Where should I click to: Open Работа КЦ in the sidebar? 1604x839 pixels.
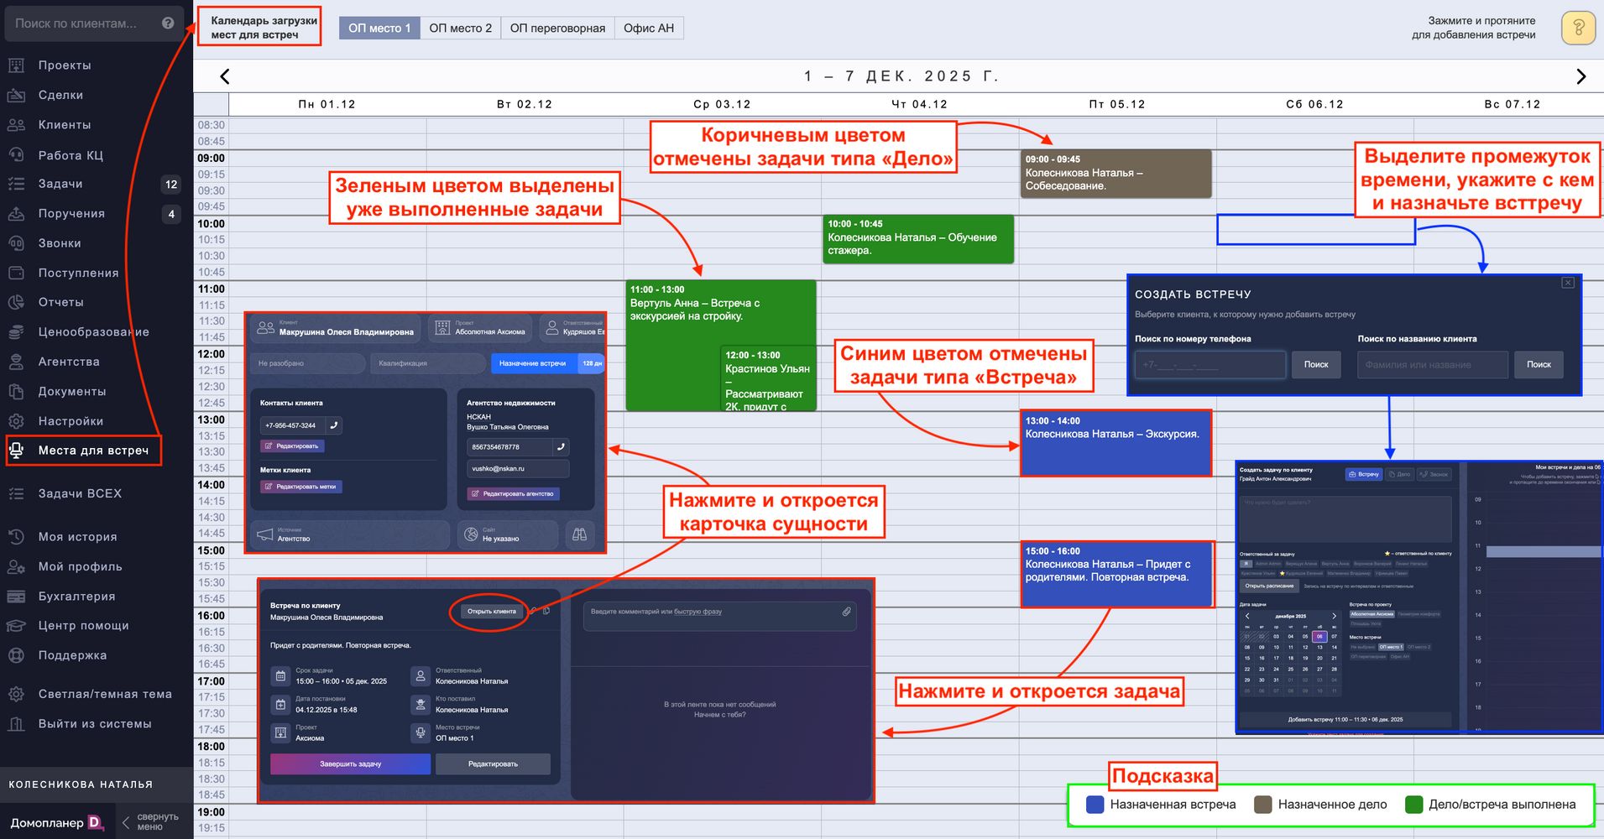point(71,155)
